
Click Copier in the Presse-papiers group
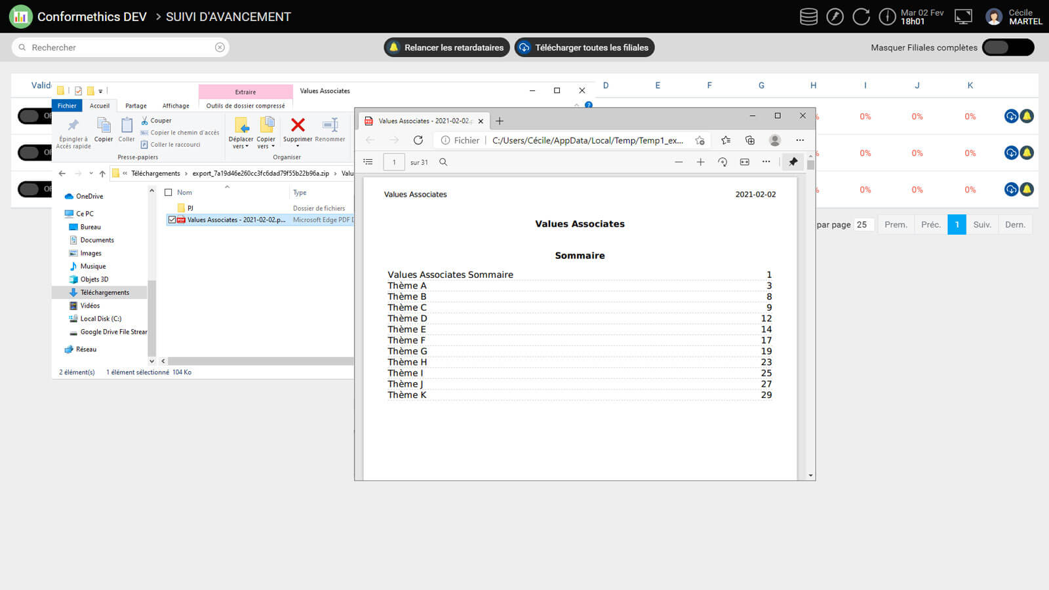pyautogui.click(x=104, y=129)
